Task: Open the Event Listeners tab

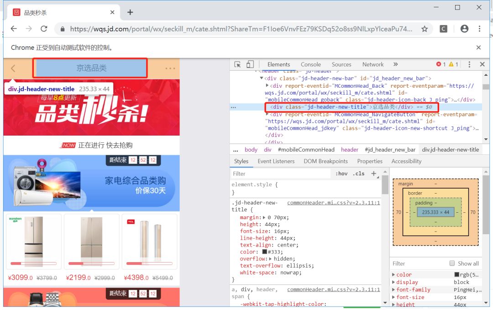Action: point(276,161)
